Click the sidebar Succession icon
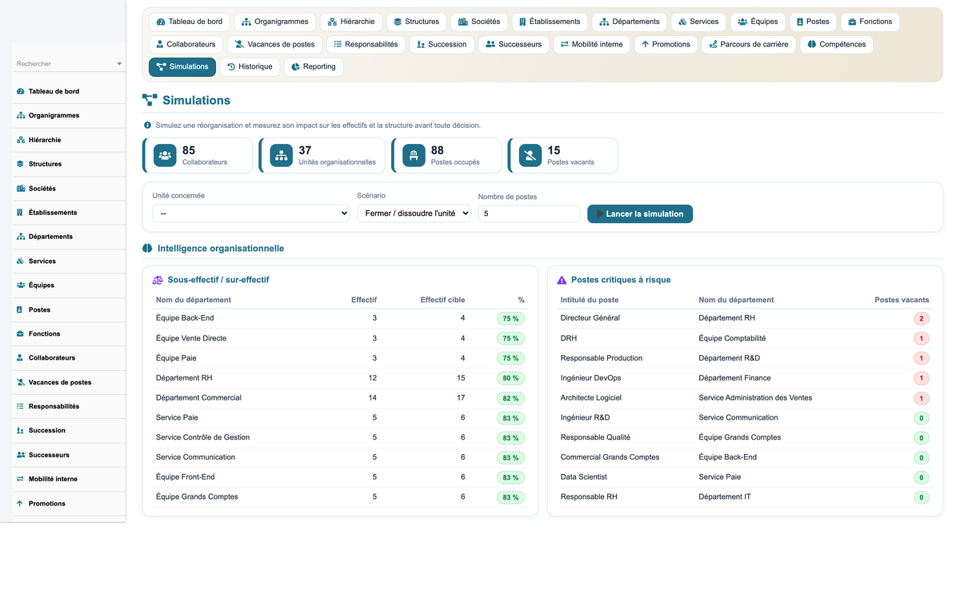This screenshot has height=594, width=960. point(20,430)
